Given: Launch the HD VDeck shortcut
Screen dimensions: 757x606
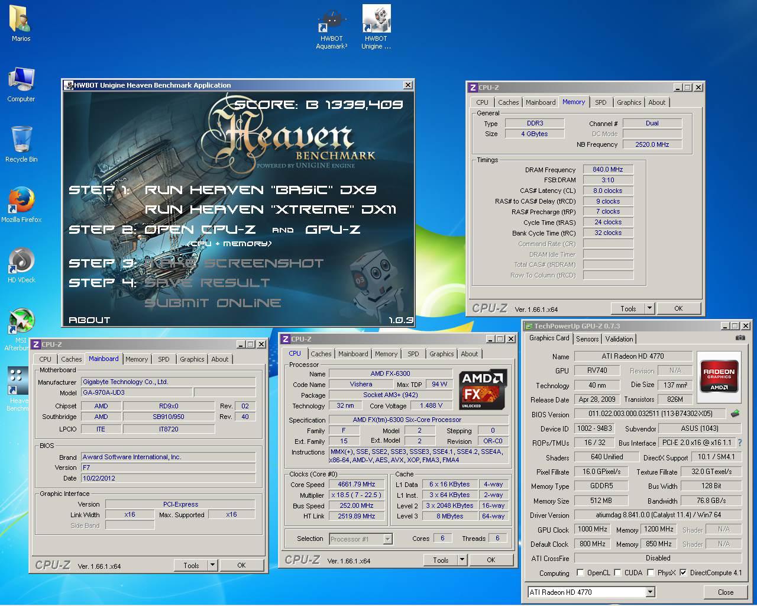Looking at the screenshot, I should click(21, 266).
